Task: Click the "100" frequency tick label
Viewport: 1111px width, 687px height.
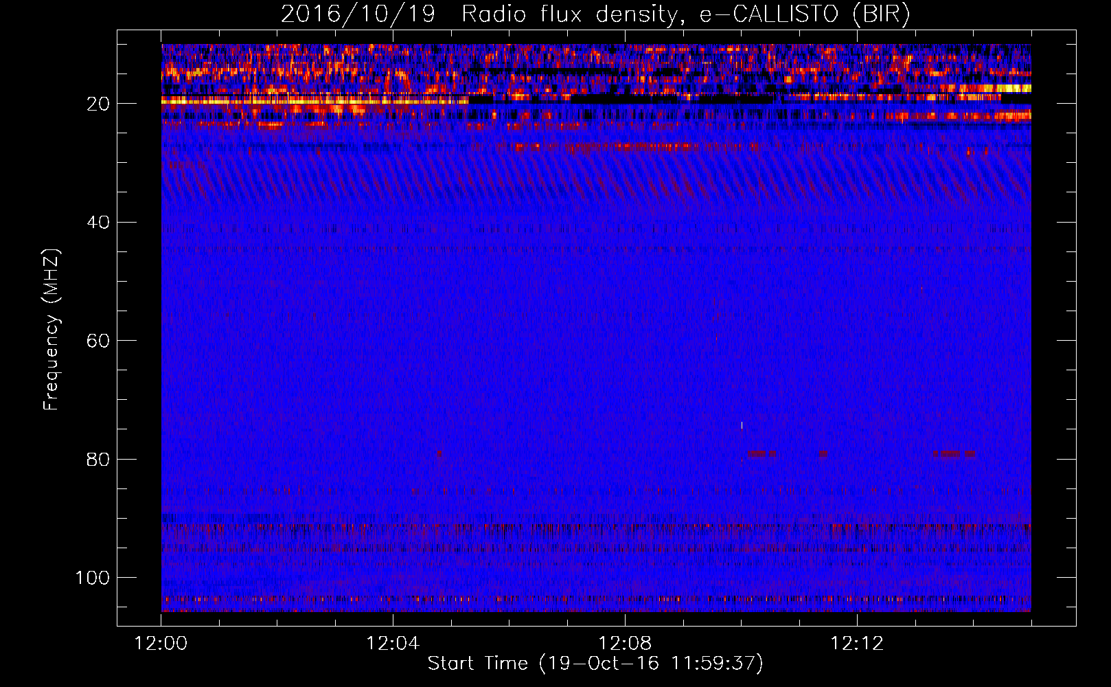Action: [x=93, y=578]
